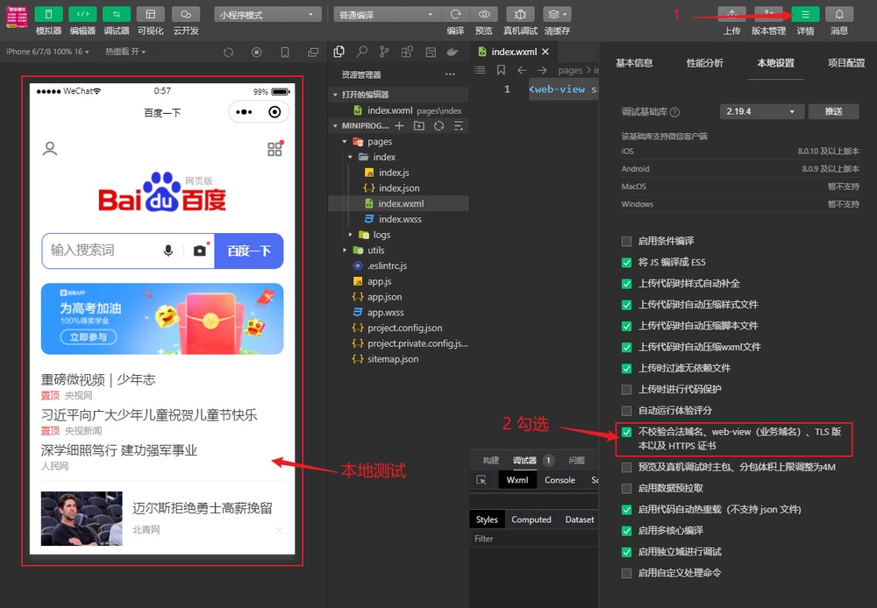Expand the logs folder in tree
Screen dimensions: 877x608
(352, 235)
